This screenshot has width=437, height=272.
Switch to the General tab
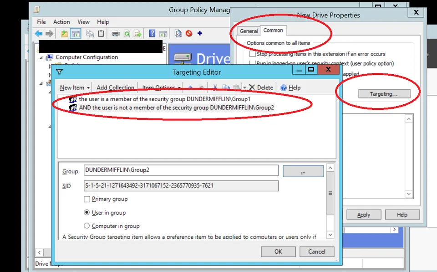pyautogui.click(x=249, y=31)
